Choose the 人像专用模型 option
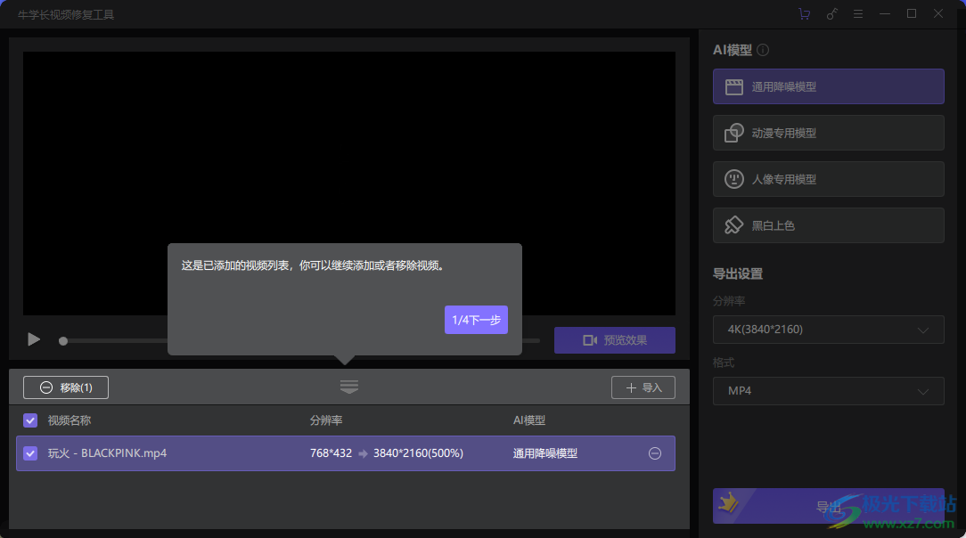 (828, 179)
